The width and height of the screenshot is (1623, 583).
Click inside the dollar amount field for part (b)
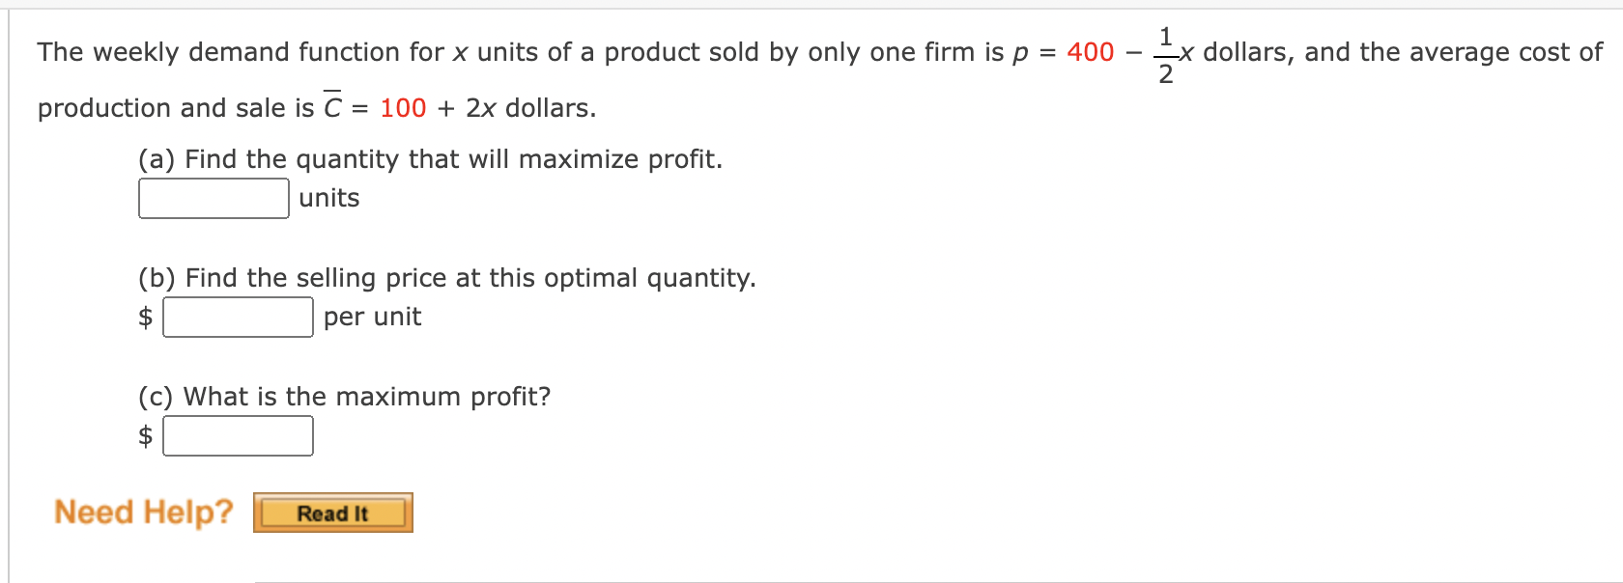pyautogui.click(x=238, y=317)
